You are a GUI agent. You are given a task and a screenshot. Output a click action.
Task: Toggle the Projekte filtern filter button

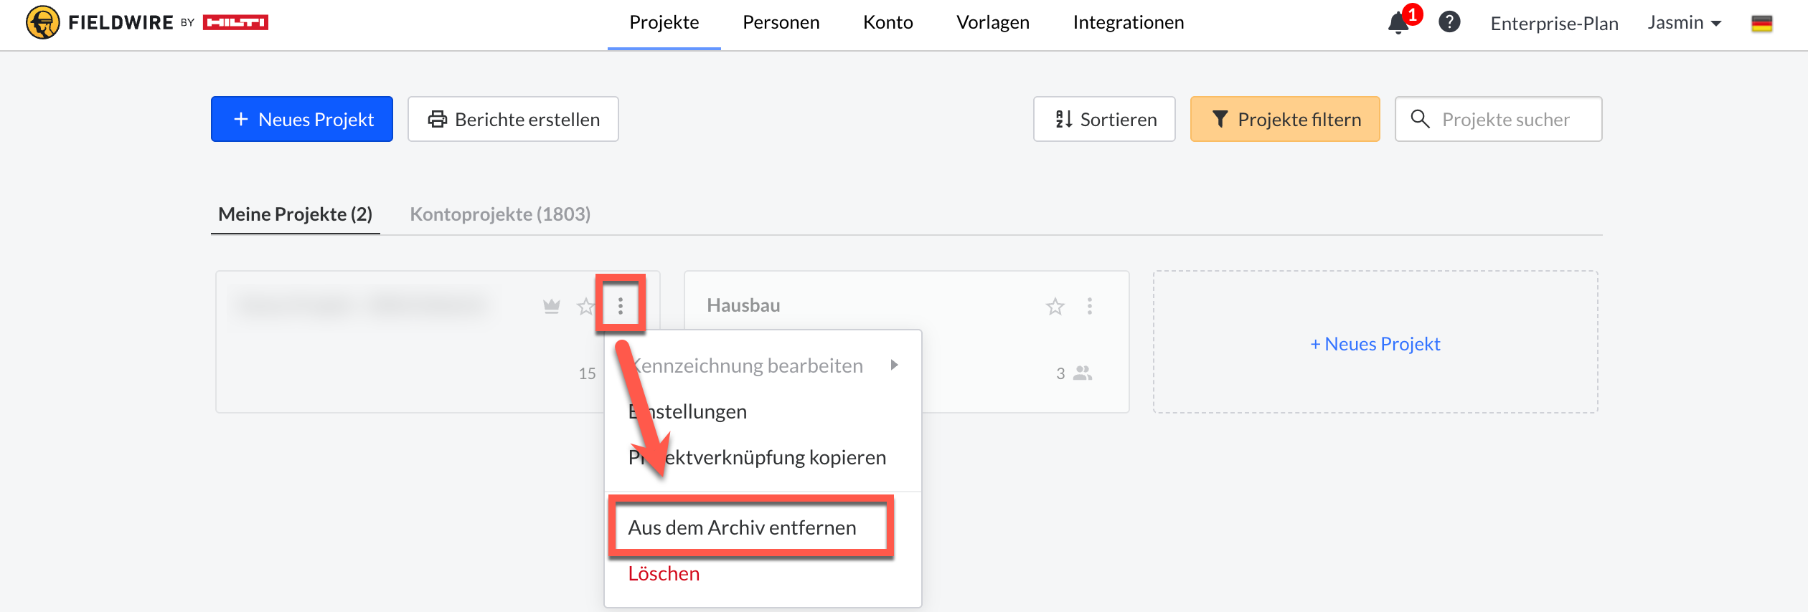(x=1284, y=119)
